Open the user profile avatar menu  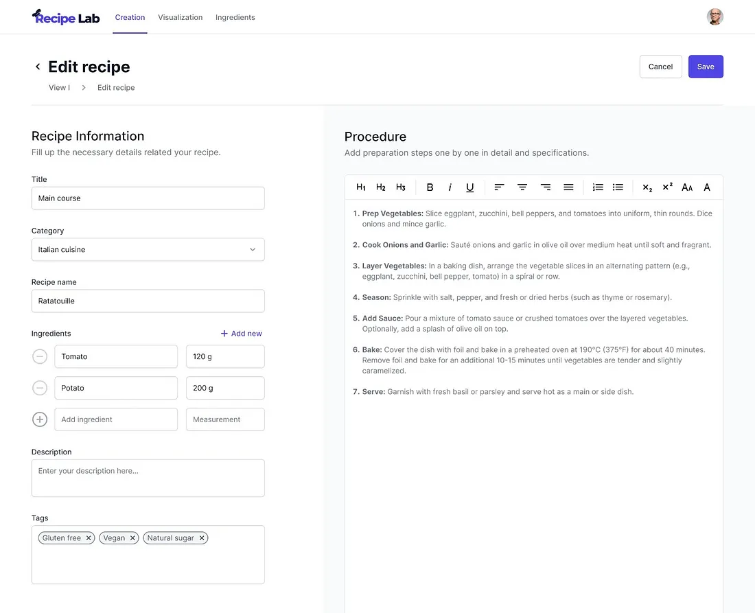point(715,17)
